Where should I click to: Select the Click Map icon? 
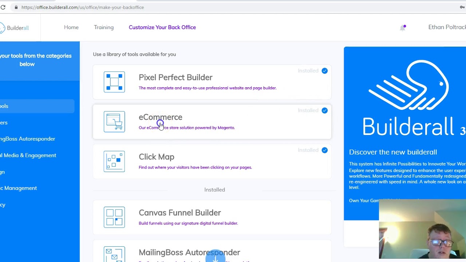[x=114, y=161]
